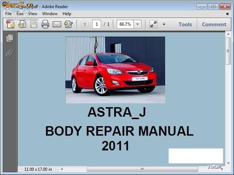Open the Comment pane
Viewport: 234px width, 175px height.
click(x=214, y=25)
